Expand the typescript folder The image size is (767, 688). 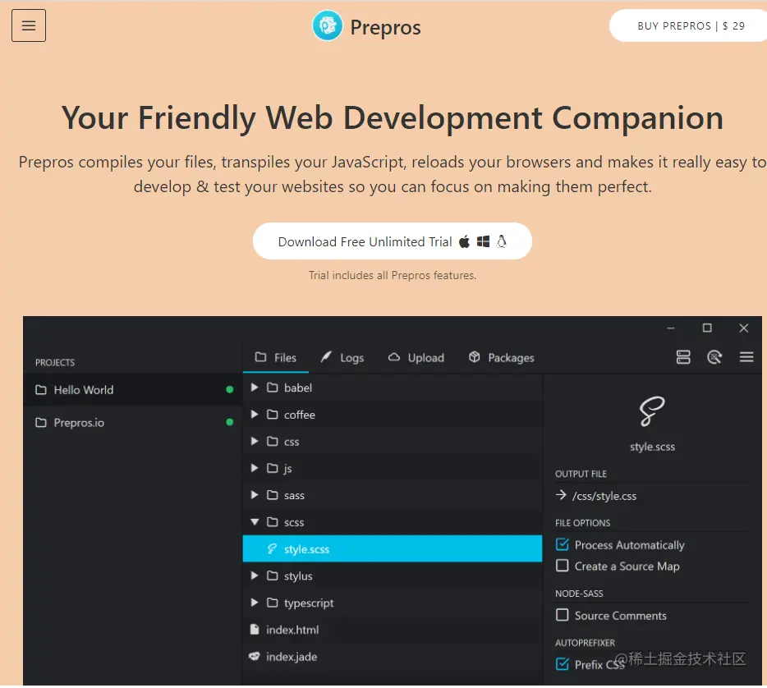[x=255, y=603]
